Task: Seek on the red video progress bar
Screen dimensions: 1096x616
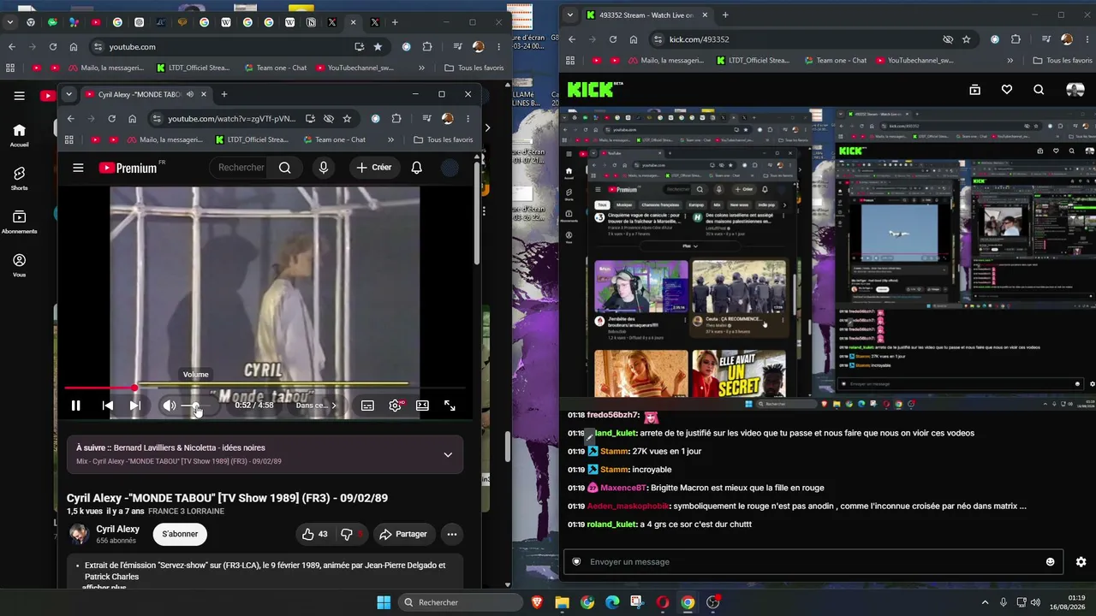Action: (x=265, y=388)
